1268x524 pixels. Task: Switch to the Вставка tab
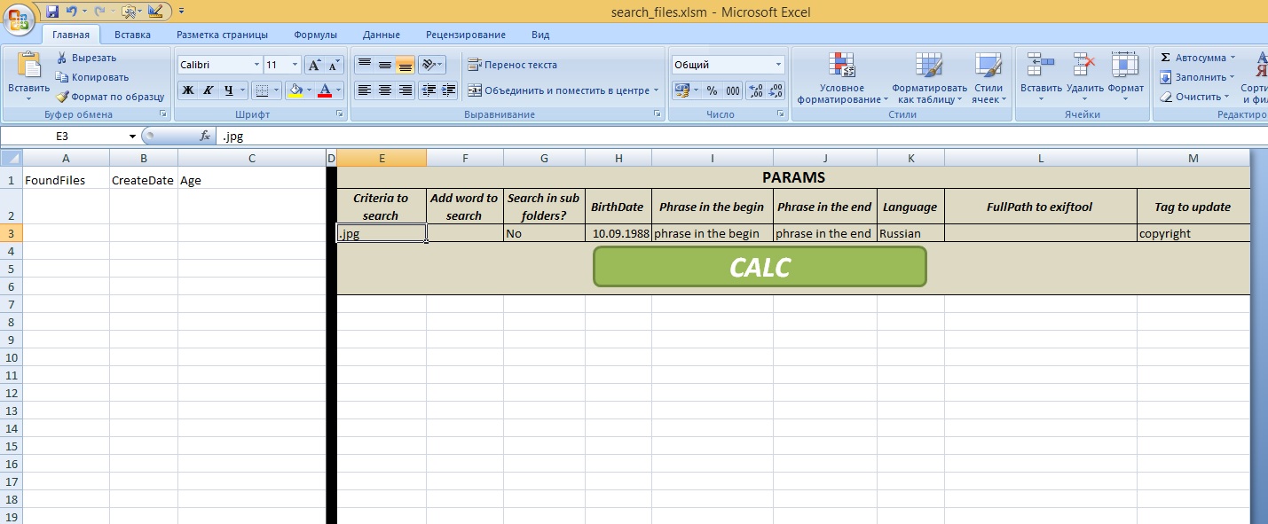(132, 35)
